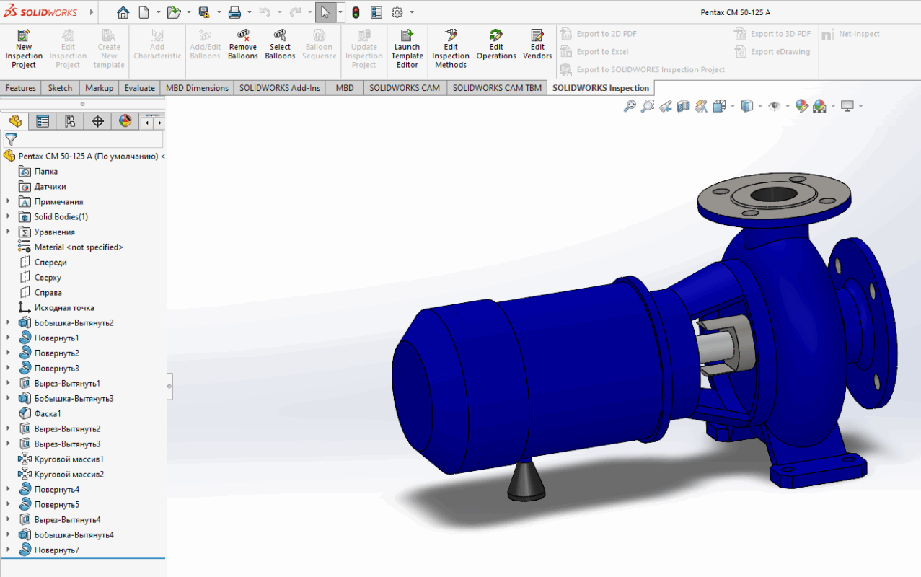Switch to the SOLIDWORKS Add-Ins tab
921x577 pixels.
[280, 88]
